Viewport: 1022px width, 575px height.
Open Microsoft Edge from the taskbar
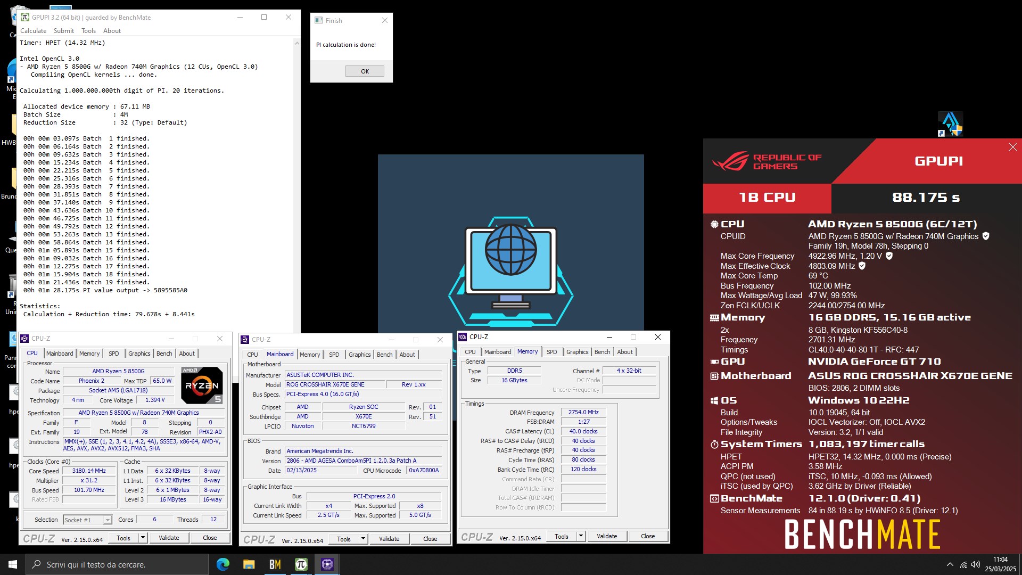pos(222,564)
